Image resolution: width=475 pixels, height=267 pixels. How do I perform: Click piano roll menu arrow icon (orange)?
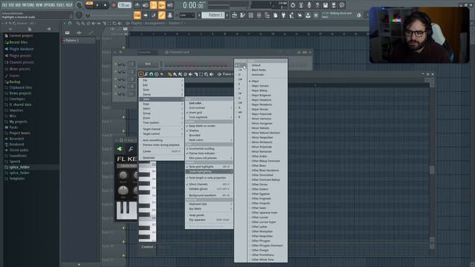[x=141, y=74]
